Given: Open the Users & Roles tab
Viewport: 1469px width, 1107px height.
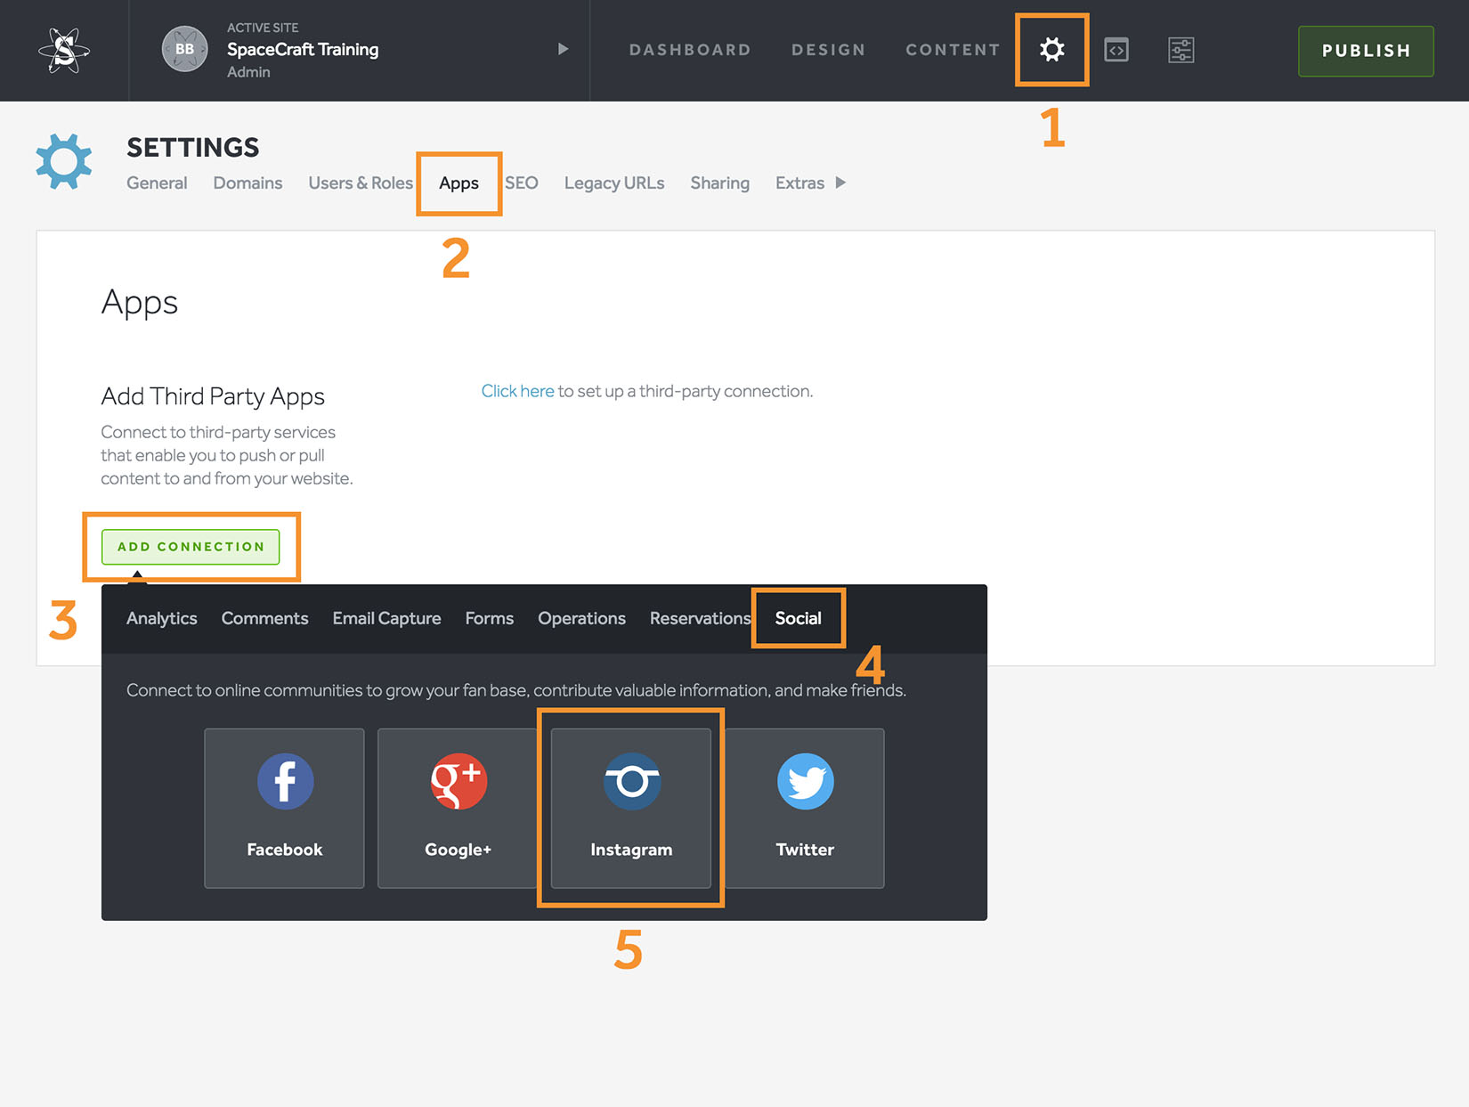Looking at the screenshot, I should point(361,183).
